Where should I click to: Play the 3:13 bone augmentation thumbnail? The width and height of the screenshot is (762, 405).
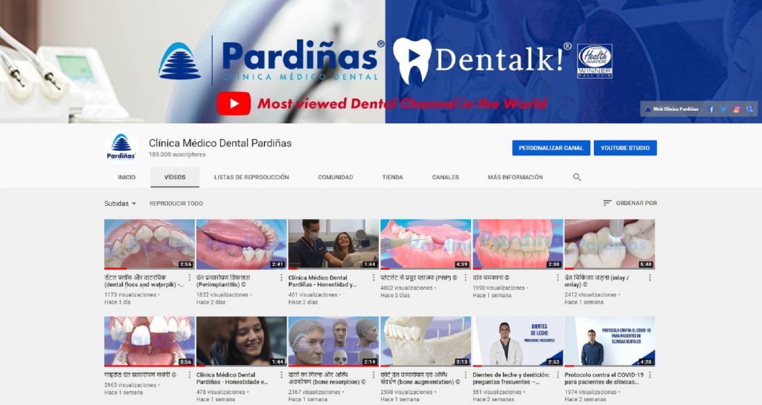[426, 341]
